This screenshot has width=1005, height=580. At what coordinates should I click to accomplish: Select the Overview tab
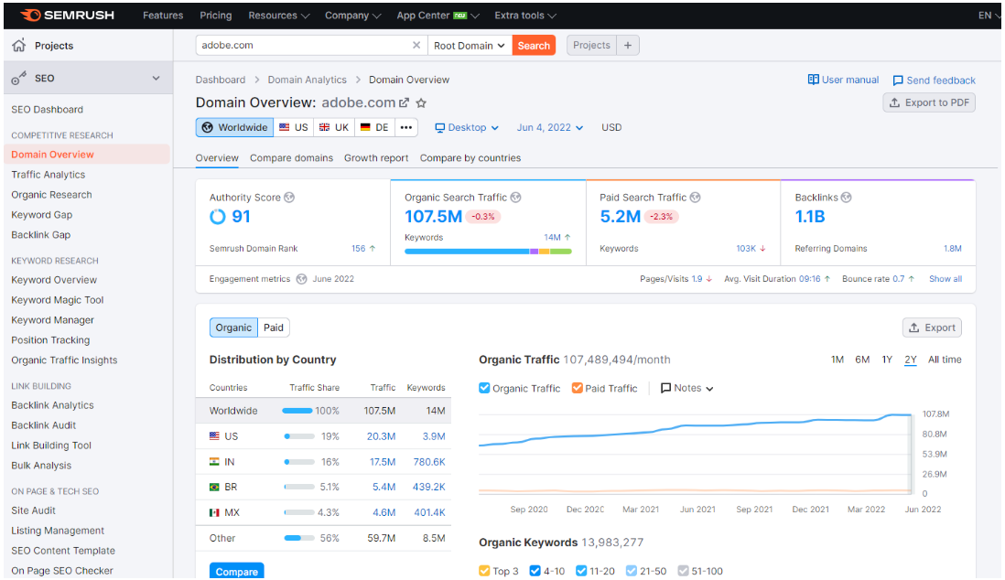(x=217, y=157)
